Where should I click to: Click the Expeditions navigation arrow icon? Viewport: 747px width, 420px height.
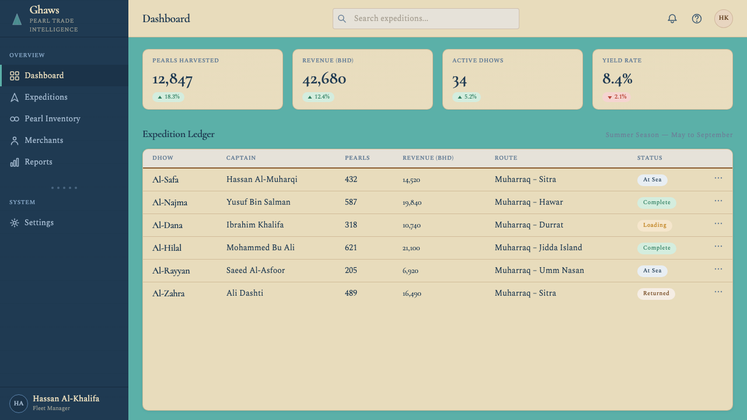click(x=15, y=97)
